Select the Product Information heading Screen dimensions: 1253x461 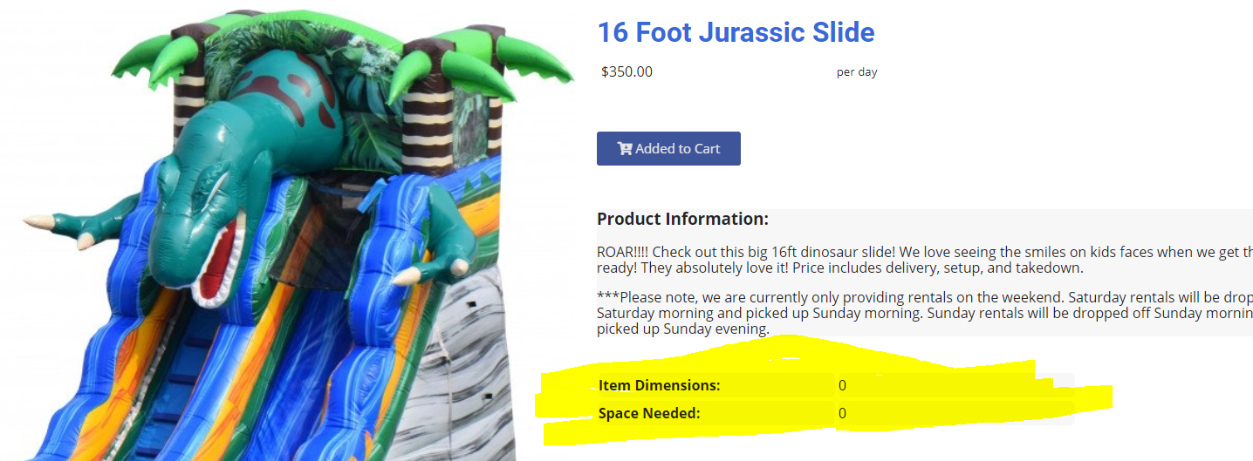pos(682,219)
